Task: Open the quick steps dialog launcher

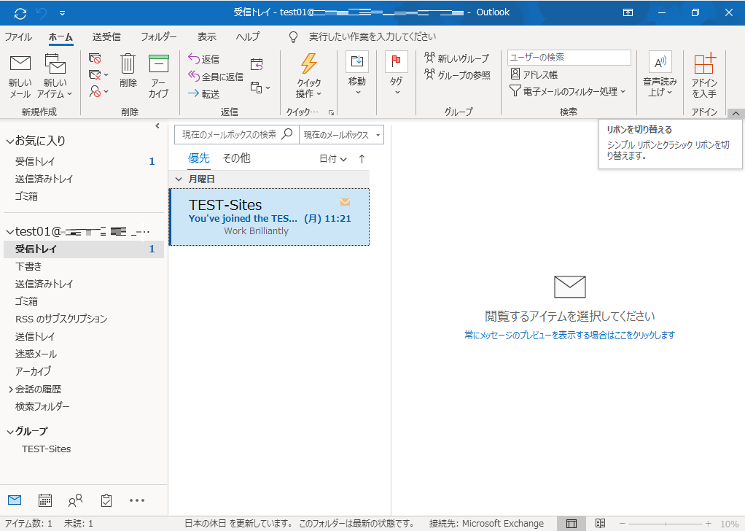Action: (x=331, y=112)
